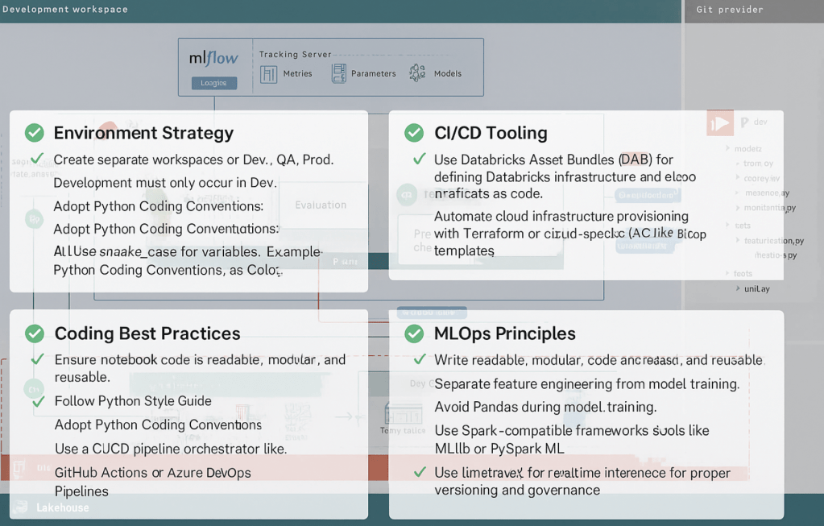Click the green check icon beside MLOps Principles
The width and height of the screenshot is (824, 526).
pyautogui.click(x=414, y=333)
